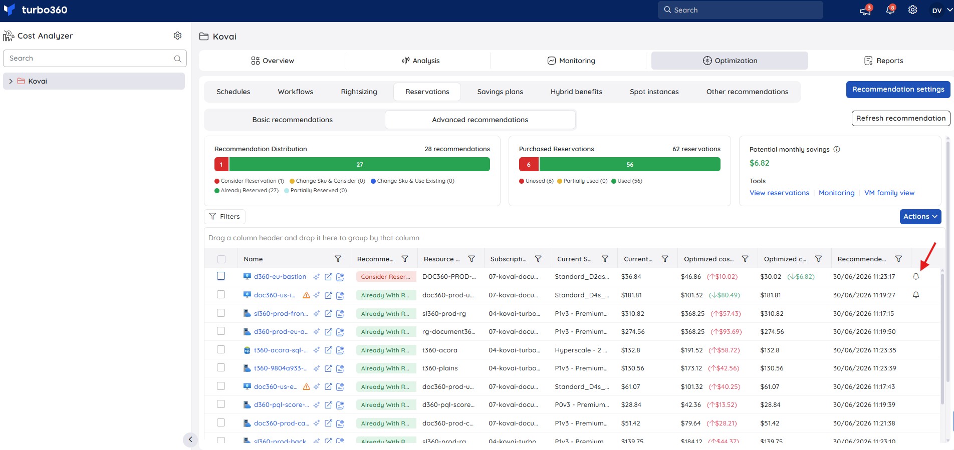Switch to the Analysis tab

pos(420,61)
